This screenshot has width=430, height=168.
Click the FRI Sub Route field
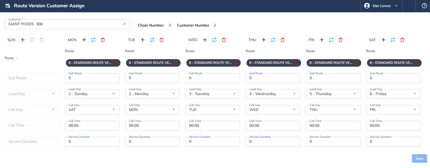click(333, 78)
